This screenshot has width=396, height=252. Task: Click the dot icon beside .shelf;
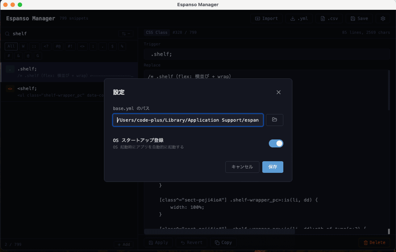click(x=10, y=69)
